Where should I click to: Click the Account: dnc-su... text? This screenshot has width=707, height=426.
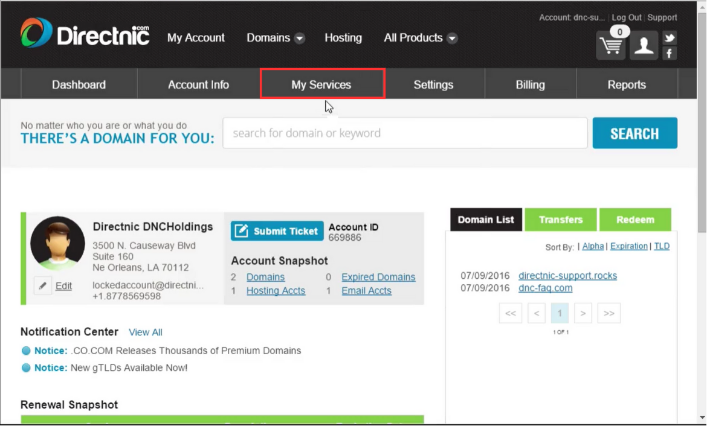(x=572, y=17)
